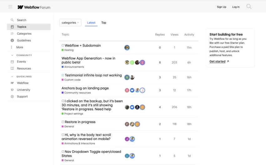Image resolution: width=266 pixels, height=165 pixels.
Task: Click the University graduation cap icon
Action: (12, 90)
